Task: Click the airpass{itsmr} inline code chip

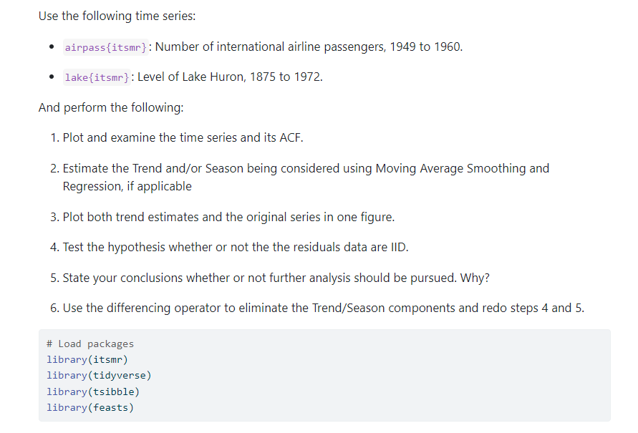Action: click(106, 47)
